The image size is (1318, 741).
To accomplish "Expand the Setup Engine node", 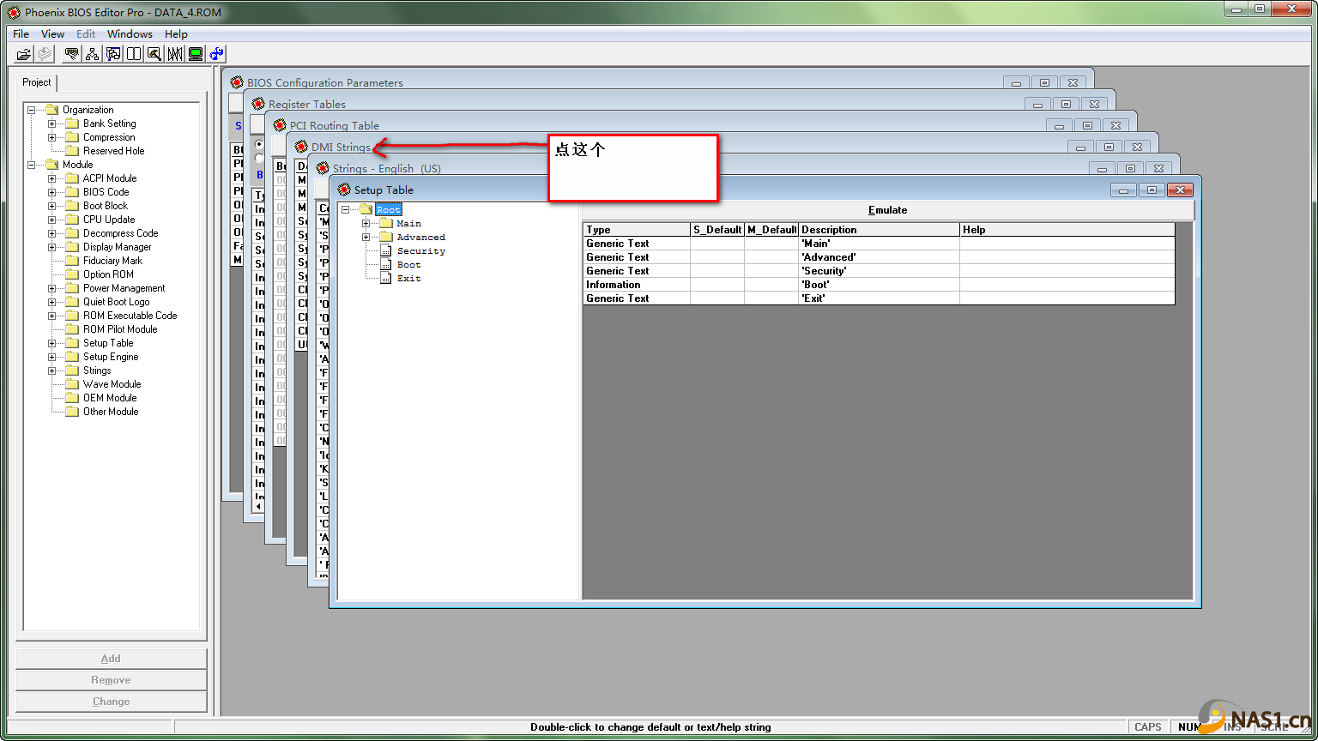I will click(x=52, y=357).
